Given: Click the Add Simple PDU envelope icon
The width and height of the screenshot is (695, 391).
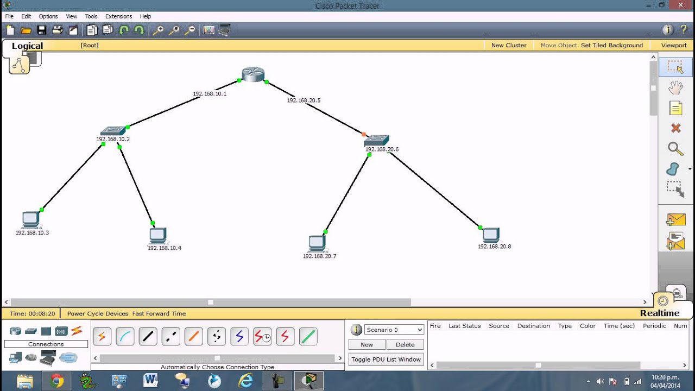Looking at the screenshot, I should pyautogui.click(x=675, y=219).
